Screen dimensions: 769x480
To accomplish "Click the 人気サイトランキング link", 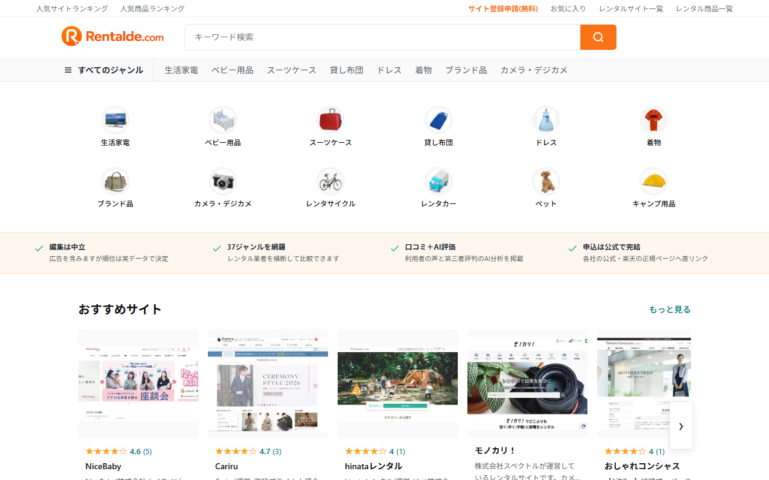I will pyautogui.click(x=72, y=9).
